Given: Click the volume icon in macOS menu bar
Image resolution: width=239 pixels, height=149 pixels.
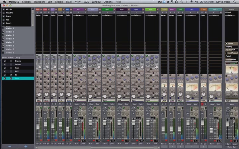Looking at the screenshot, I should pos(196,2).
